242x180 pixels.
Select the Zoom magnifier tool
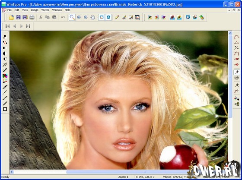pos(72,17)
